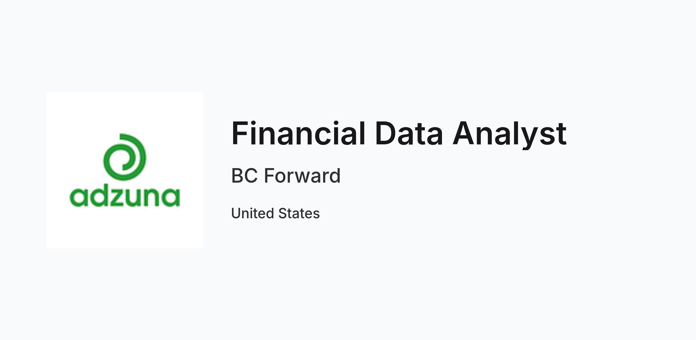Click the word "States" in location

pos(299,213)
